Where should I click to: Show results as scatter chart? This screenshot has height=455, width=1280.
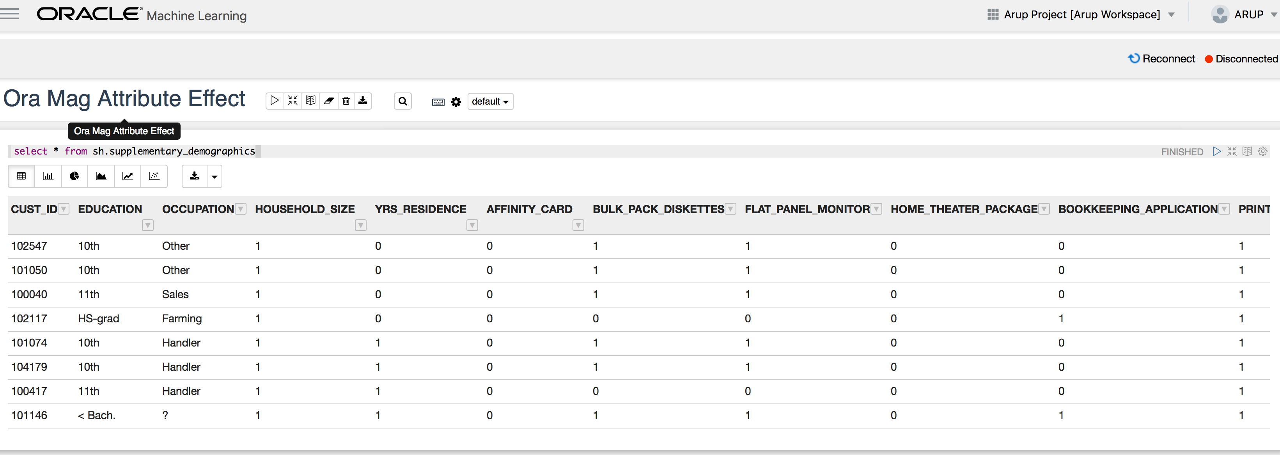tap(154, 176)
